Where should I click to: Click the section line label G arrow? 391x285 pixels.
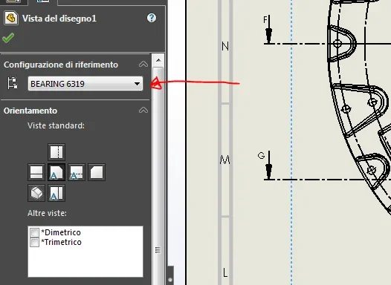click(268, 165)
